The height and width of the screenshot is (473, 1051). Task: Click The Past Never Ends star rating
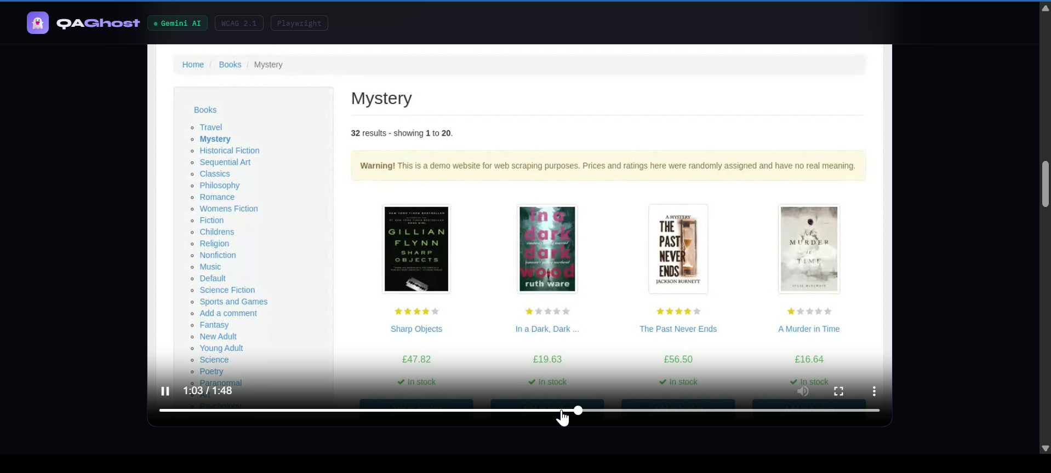pyautogui.click(x=678, y=312)
